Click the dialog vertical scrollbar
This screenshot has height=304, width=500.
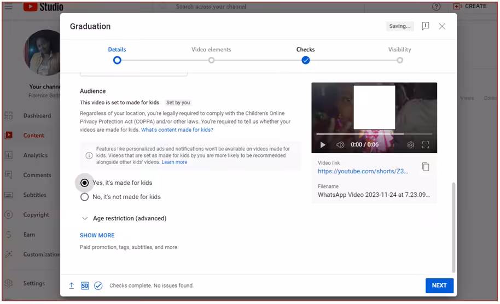(x=454, y=227)
